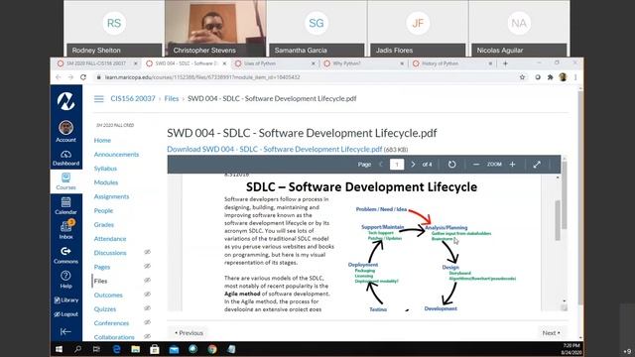Click the browser page vertical scrollbar
The width and height of the screenshot is (635, 357).
tap(580, 198)
